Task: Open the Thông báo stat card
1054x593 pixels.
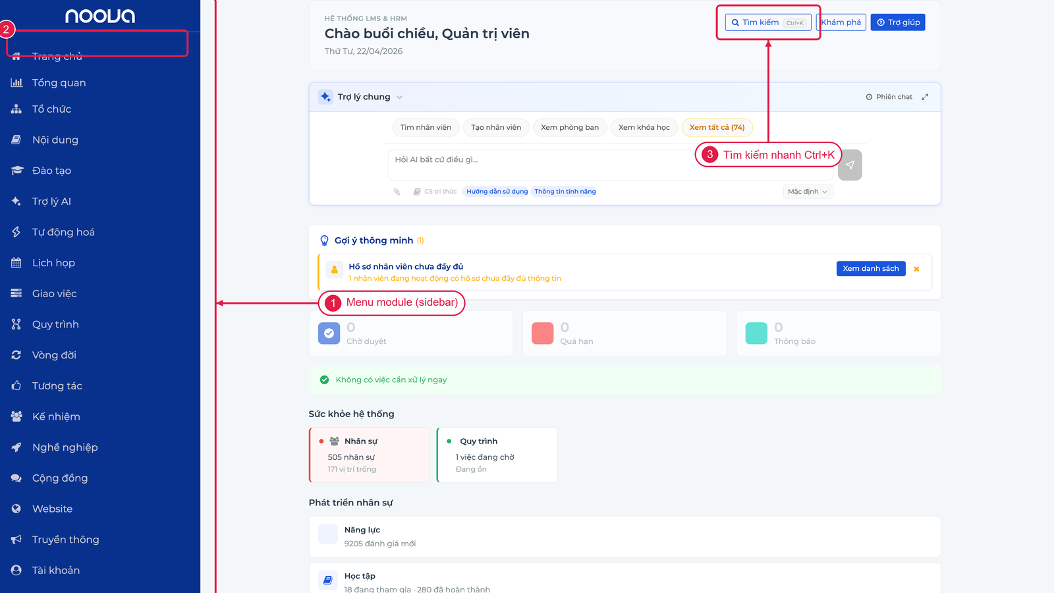Action: pos(839,333)
